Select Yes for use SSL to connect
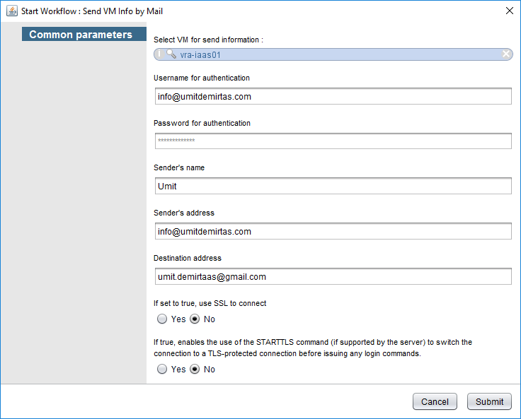Screen dimensions: 521x419 coord(162,319)
